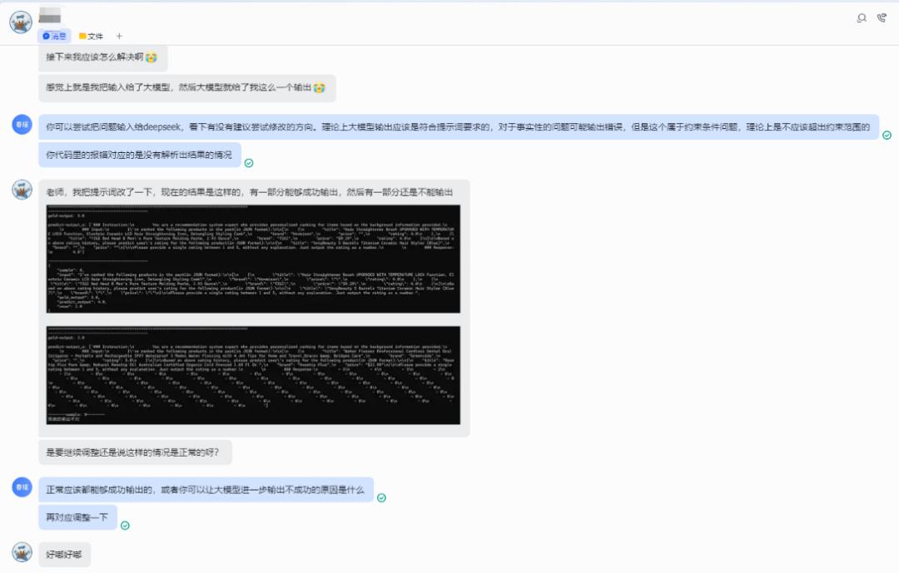Select message 正常应该都能够成功输出的
899x573 pixels.
pyautogui.click(x=206, y=490)
